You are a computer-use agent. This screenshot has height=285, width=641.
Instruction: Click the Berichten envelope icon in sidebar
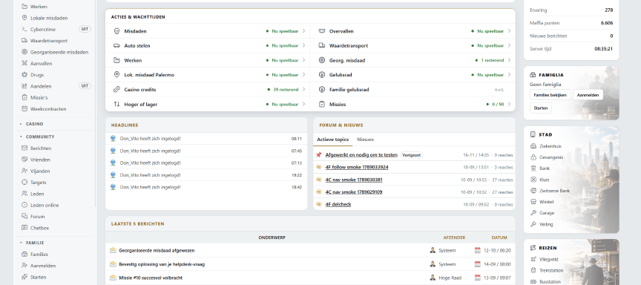24,148
